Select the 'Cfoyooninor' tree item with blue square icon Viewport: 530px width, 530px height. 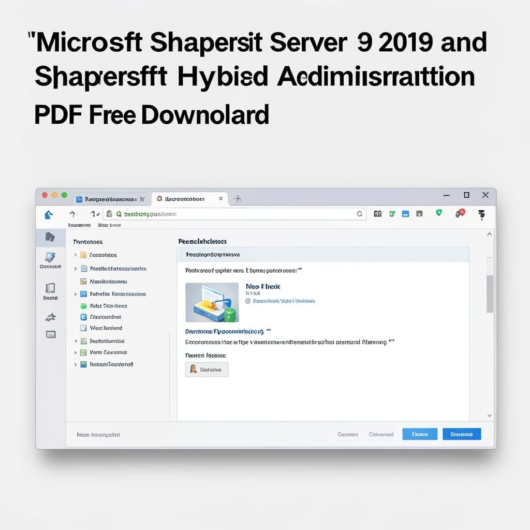(101, 317)
